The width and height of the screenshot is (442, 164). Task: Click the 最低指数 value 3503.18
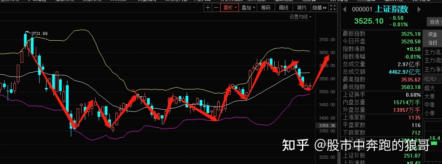click(411, 87)
